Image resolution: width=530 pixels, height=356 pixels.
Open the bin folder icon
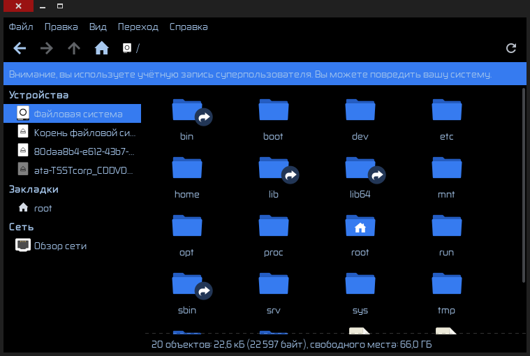point(187,110)
